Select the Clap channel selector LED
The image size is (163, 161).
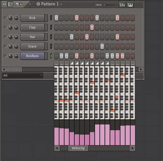51,27
